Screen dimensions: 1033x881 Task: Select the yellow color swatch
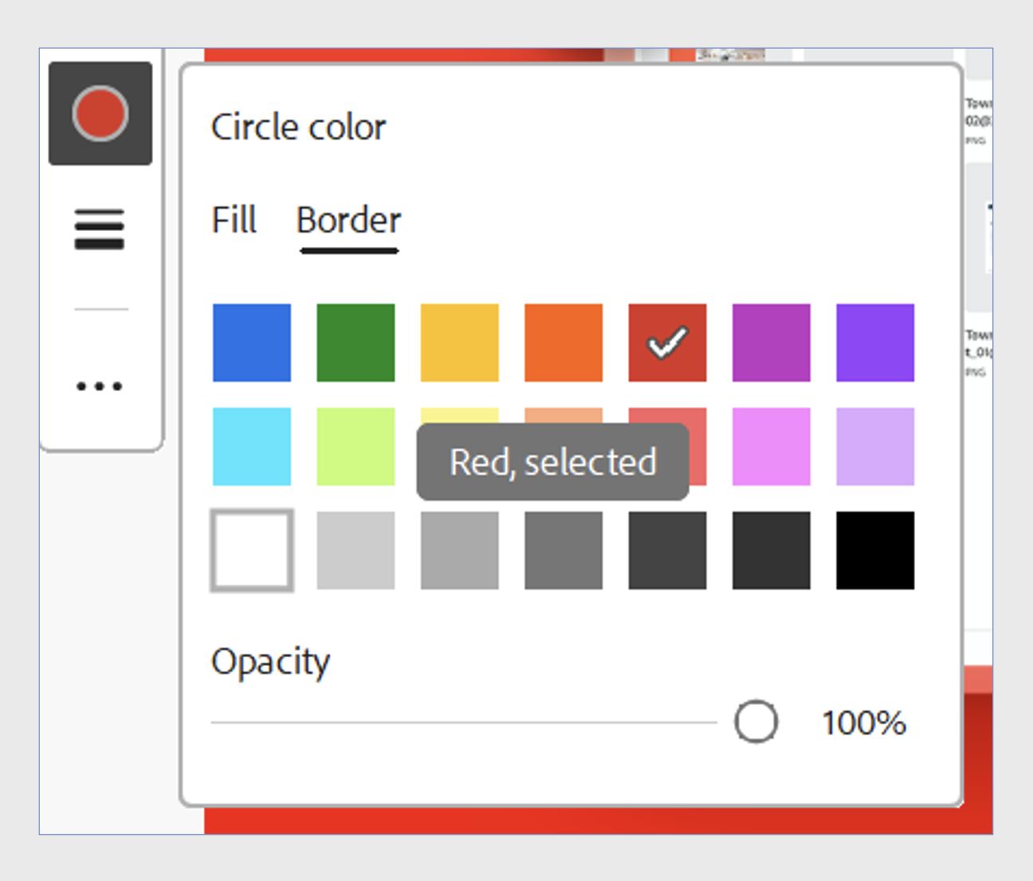pyautogui.click(x=460, y=343)
